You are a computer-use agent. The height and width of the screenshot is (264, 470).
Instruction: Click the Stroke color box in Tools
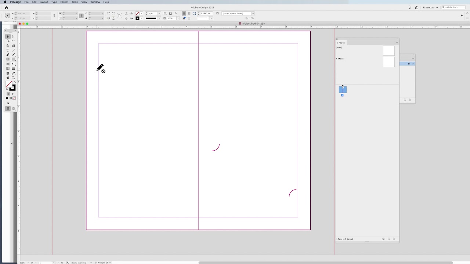(x=12, y=88)
